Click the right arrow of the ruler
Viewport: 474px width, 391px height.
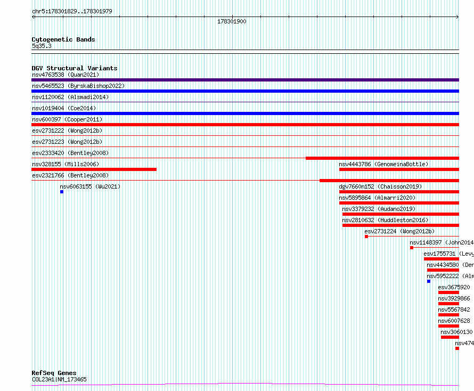pos(457,17)
